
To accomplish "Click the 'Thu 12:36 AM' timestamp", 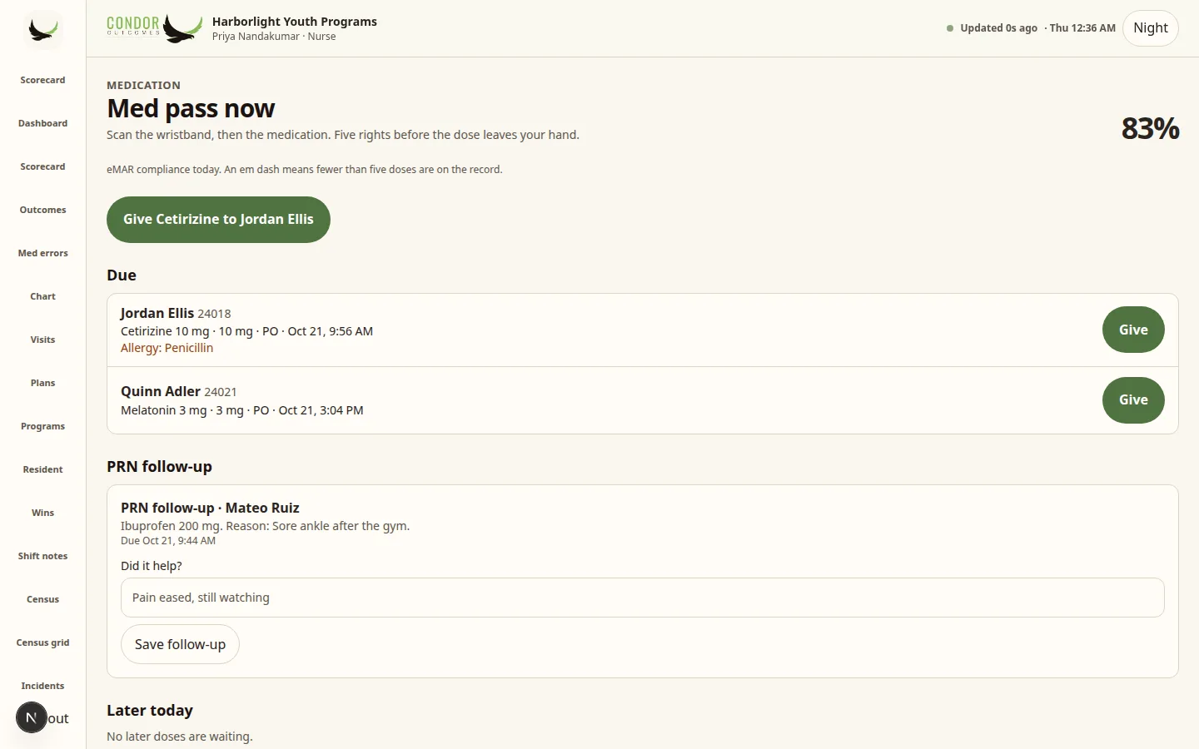I will coord(1082,28).
